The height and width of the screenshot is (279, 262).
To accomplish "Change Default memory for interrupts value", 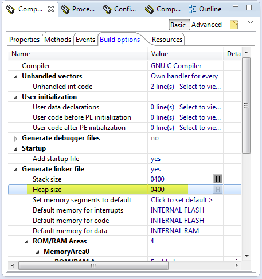I will 177,210.
